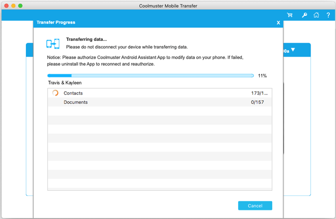Expand the device dropdown arrow behind dialog
This screenshot has width=336, height=219.
(x=293, y=50)
